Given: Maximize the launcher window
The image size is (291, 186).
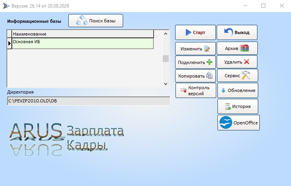Looking at the screenshot, I should coord(263,6).
